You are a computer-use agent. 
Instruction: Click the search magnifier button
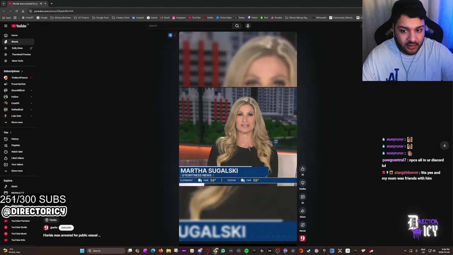click(237, 25)
